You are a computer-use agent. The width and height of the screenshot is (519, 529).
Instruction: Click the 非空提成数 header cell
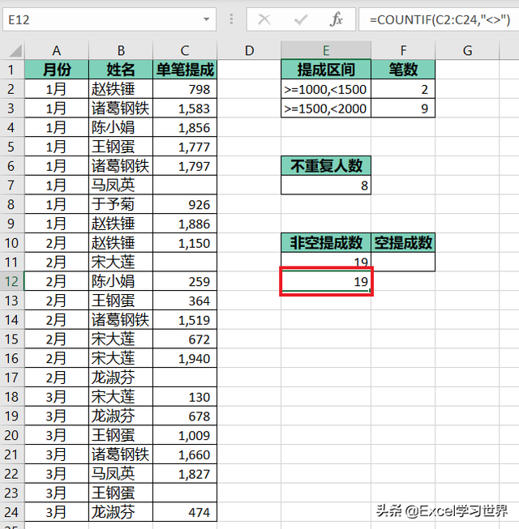pos(326,242)
